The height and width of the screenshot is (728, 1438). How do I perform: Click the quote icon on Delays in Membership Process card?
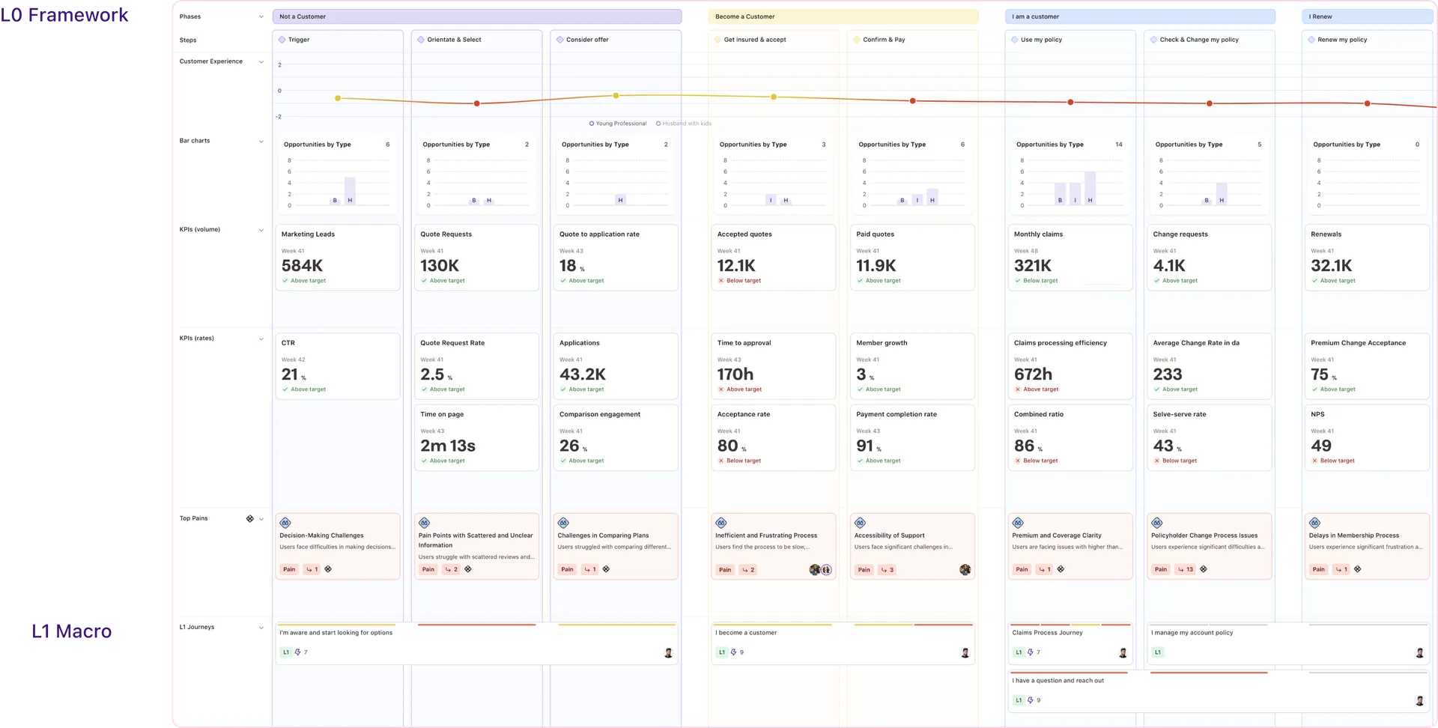pos(1314,523)
